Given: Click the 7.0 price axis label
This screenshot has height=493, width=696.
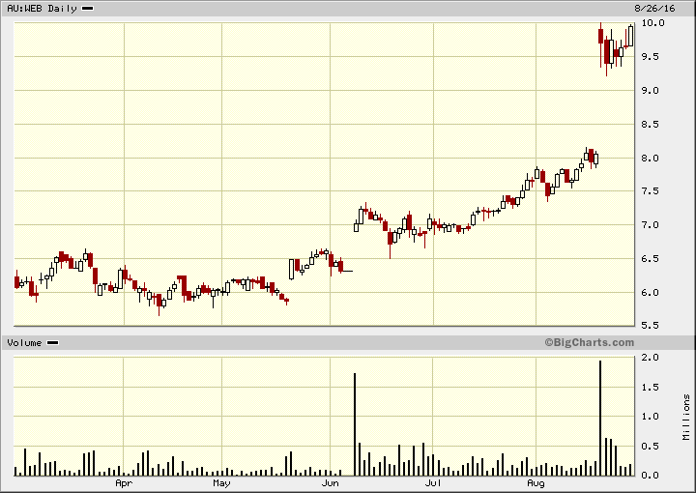Looking at the screenshot, I should click(x=652, y=225).
